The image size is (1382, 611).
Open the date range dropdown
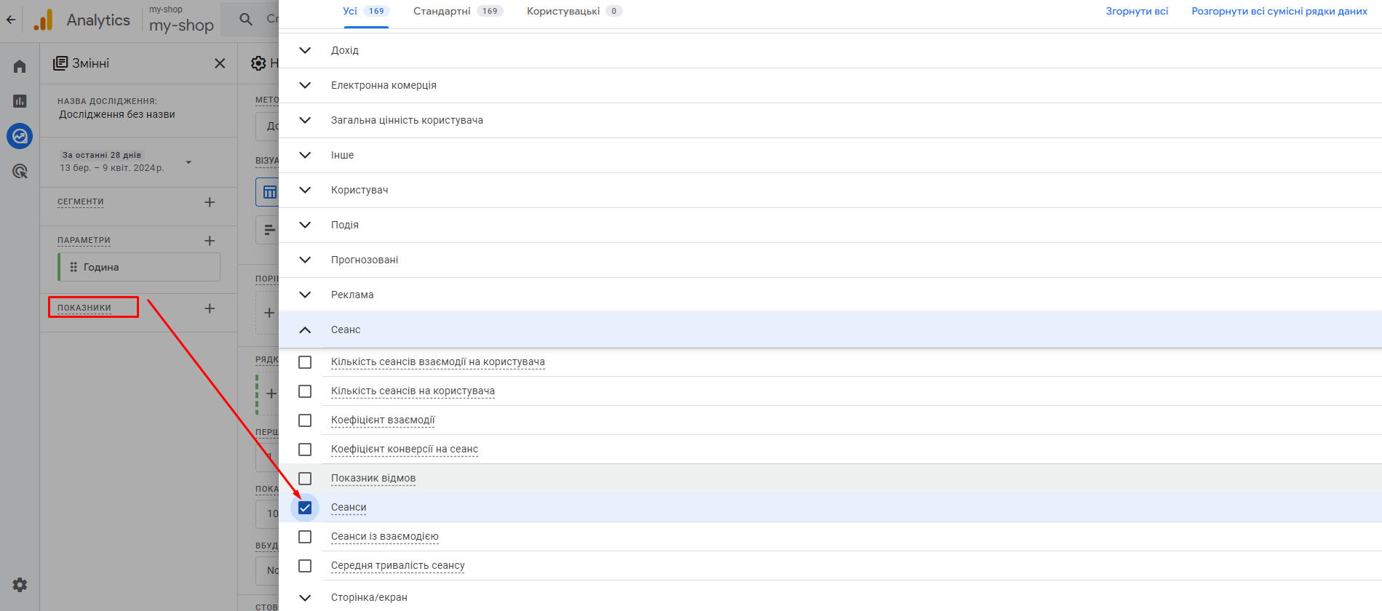[188, 162]
